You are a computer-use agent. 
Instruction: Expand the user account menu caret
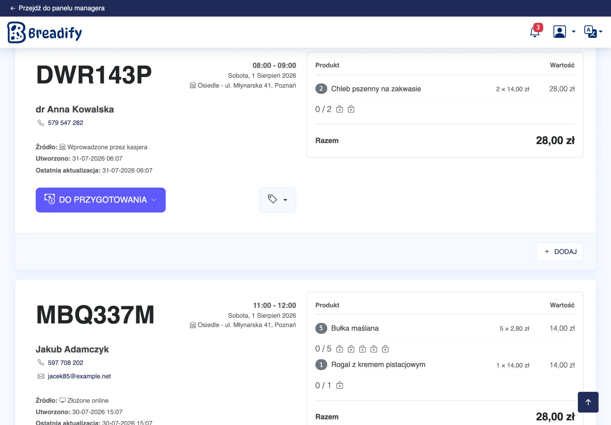click(x=574, y=32)
